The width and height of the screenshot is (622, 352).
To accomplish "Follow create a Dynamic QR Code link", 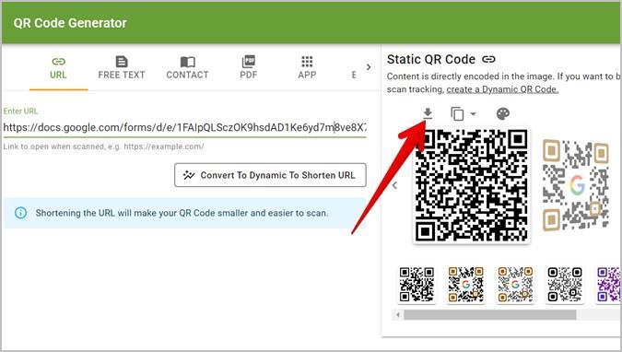I will tap(502, 89).
